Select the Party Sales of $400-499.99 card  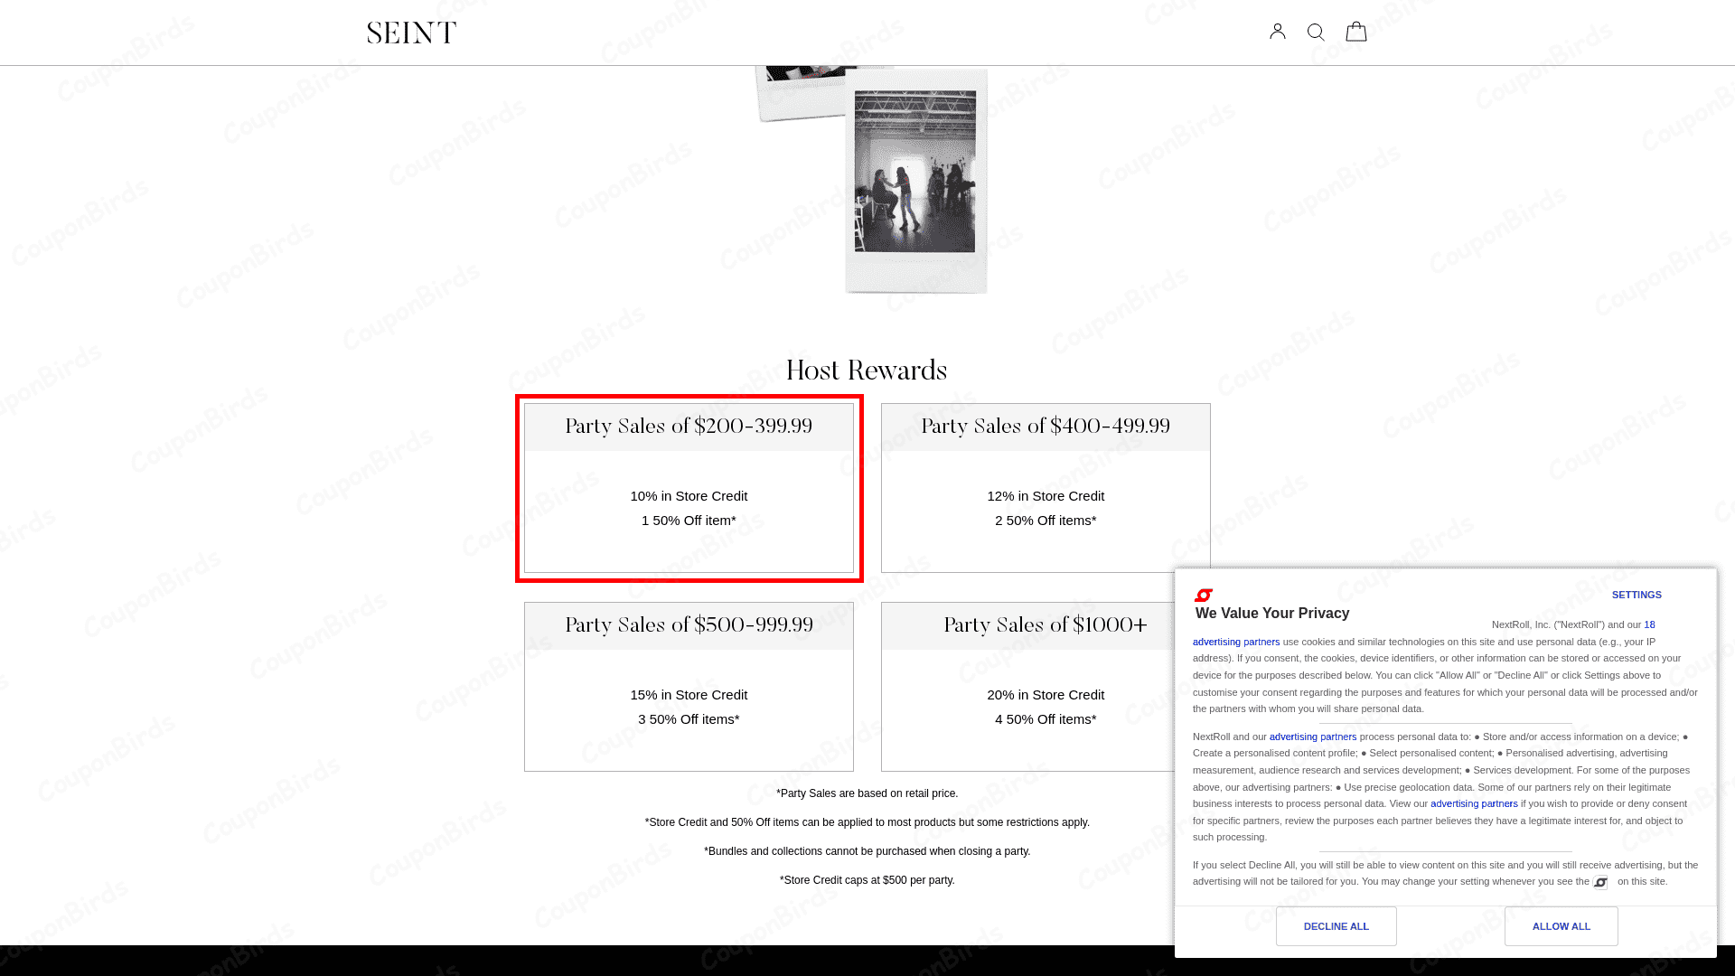pos(1046,488)
